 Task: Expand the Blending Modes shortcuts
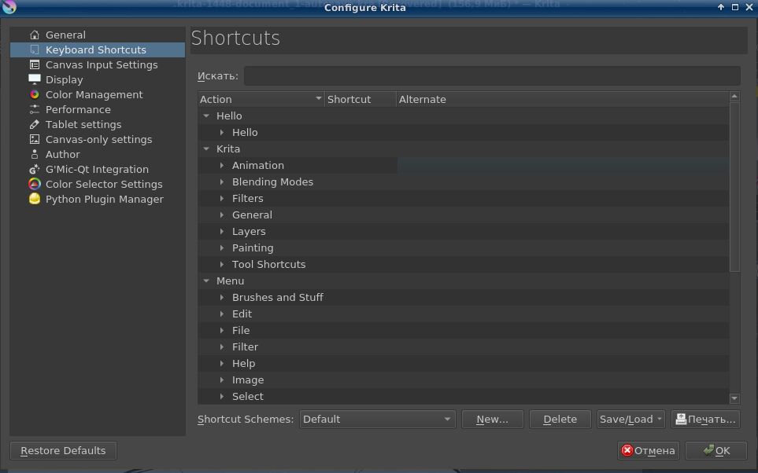(222, 182)
